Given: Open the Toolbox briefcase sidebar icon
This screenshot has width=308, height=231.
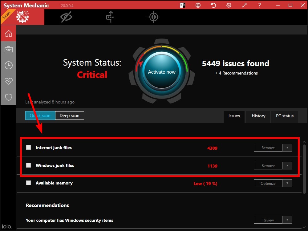Looking at the screenshot, I should pos(8,49).
